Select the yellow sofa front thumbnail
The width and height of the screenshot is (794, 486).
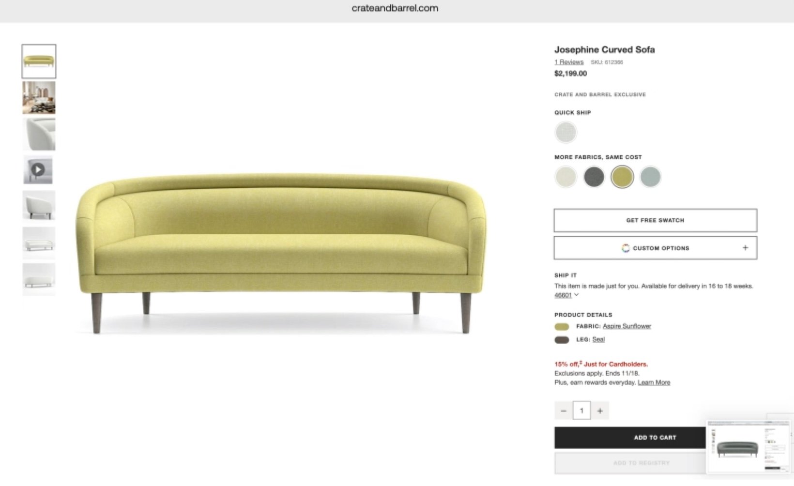(x=39, y=61)
